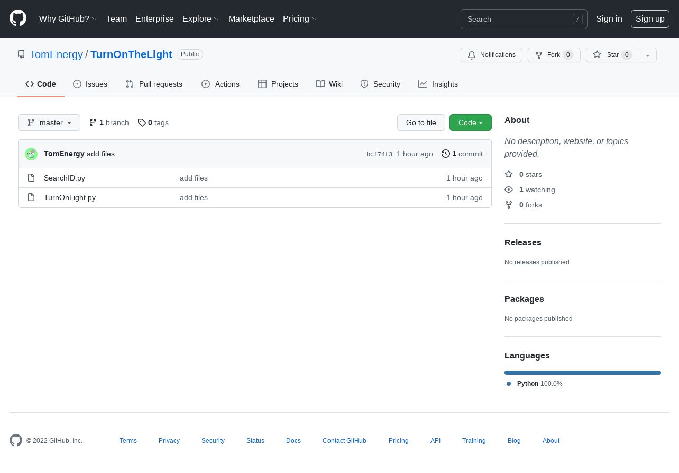
Task: Open the green Code dropdown button
Action: tap(471, 122)
